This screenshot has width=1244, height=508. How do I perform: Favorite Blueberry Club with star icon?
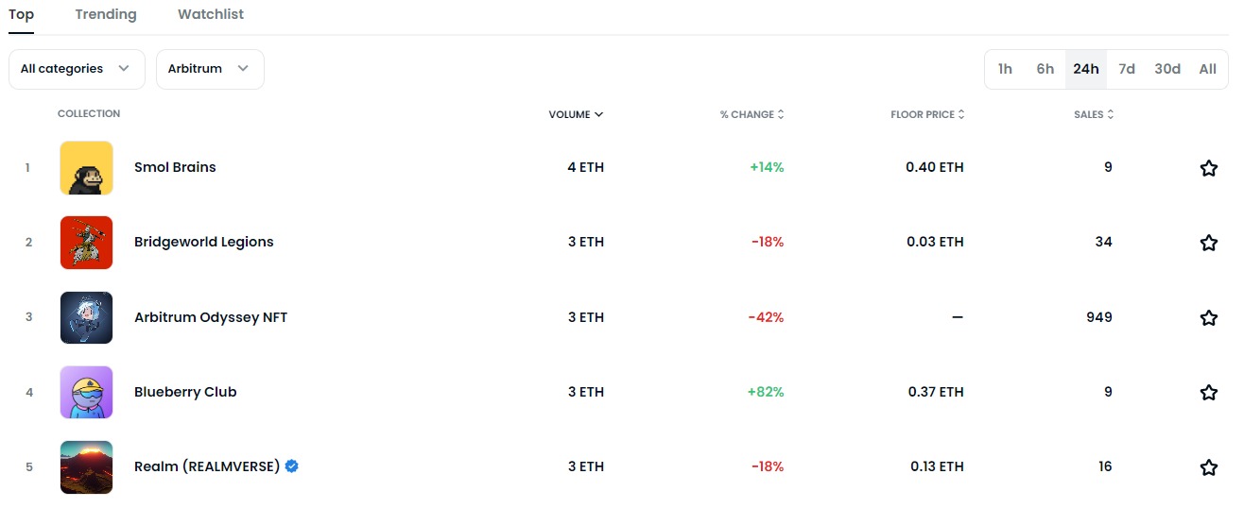point(1208,393)
